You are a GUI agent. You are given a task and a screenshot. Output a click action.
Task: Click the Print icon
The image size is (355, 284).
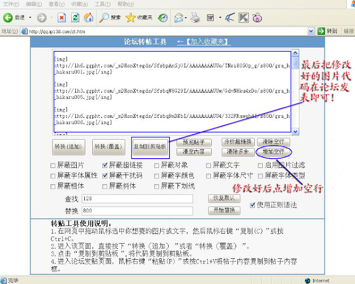[195, 18]
